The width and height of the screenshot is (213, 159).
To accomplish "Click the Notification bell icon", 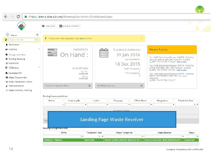I will pyautogui.click(x=7, y=44).
